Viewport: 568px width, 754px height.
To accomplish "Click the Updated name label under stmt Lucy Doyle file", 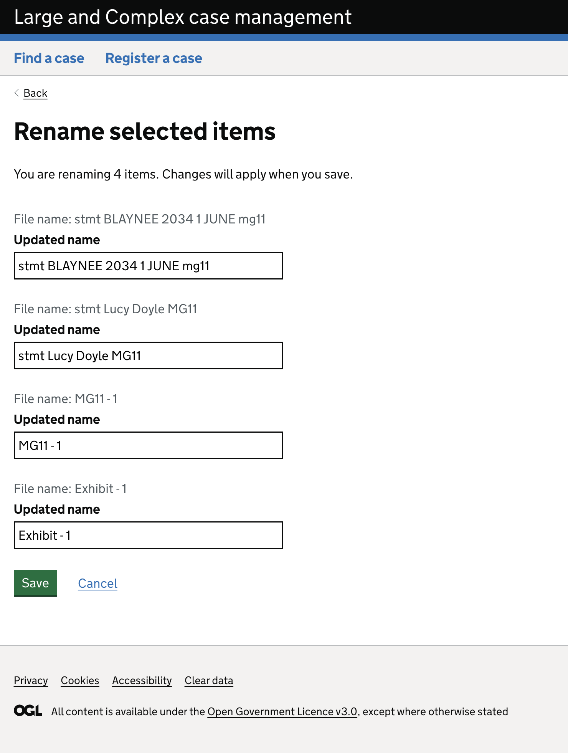I will click(57, 330).
